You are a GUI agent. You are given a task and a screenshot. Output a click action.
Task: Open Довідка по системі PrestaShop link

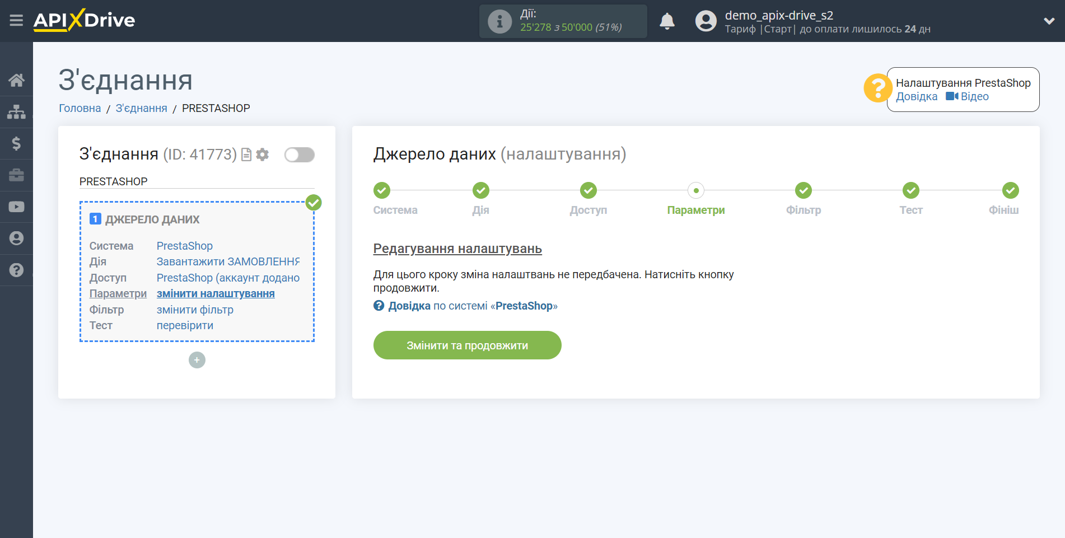point(465,306)
